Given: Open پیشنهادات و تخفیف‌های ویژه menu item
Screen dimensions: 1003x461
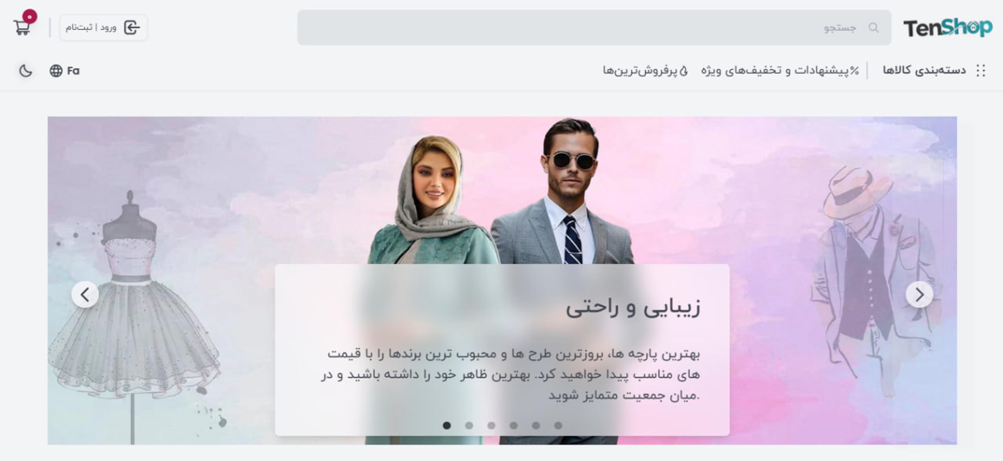Looking at the screenshot, I should click(780, 70).
